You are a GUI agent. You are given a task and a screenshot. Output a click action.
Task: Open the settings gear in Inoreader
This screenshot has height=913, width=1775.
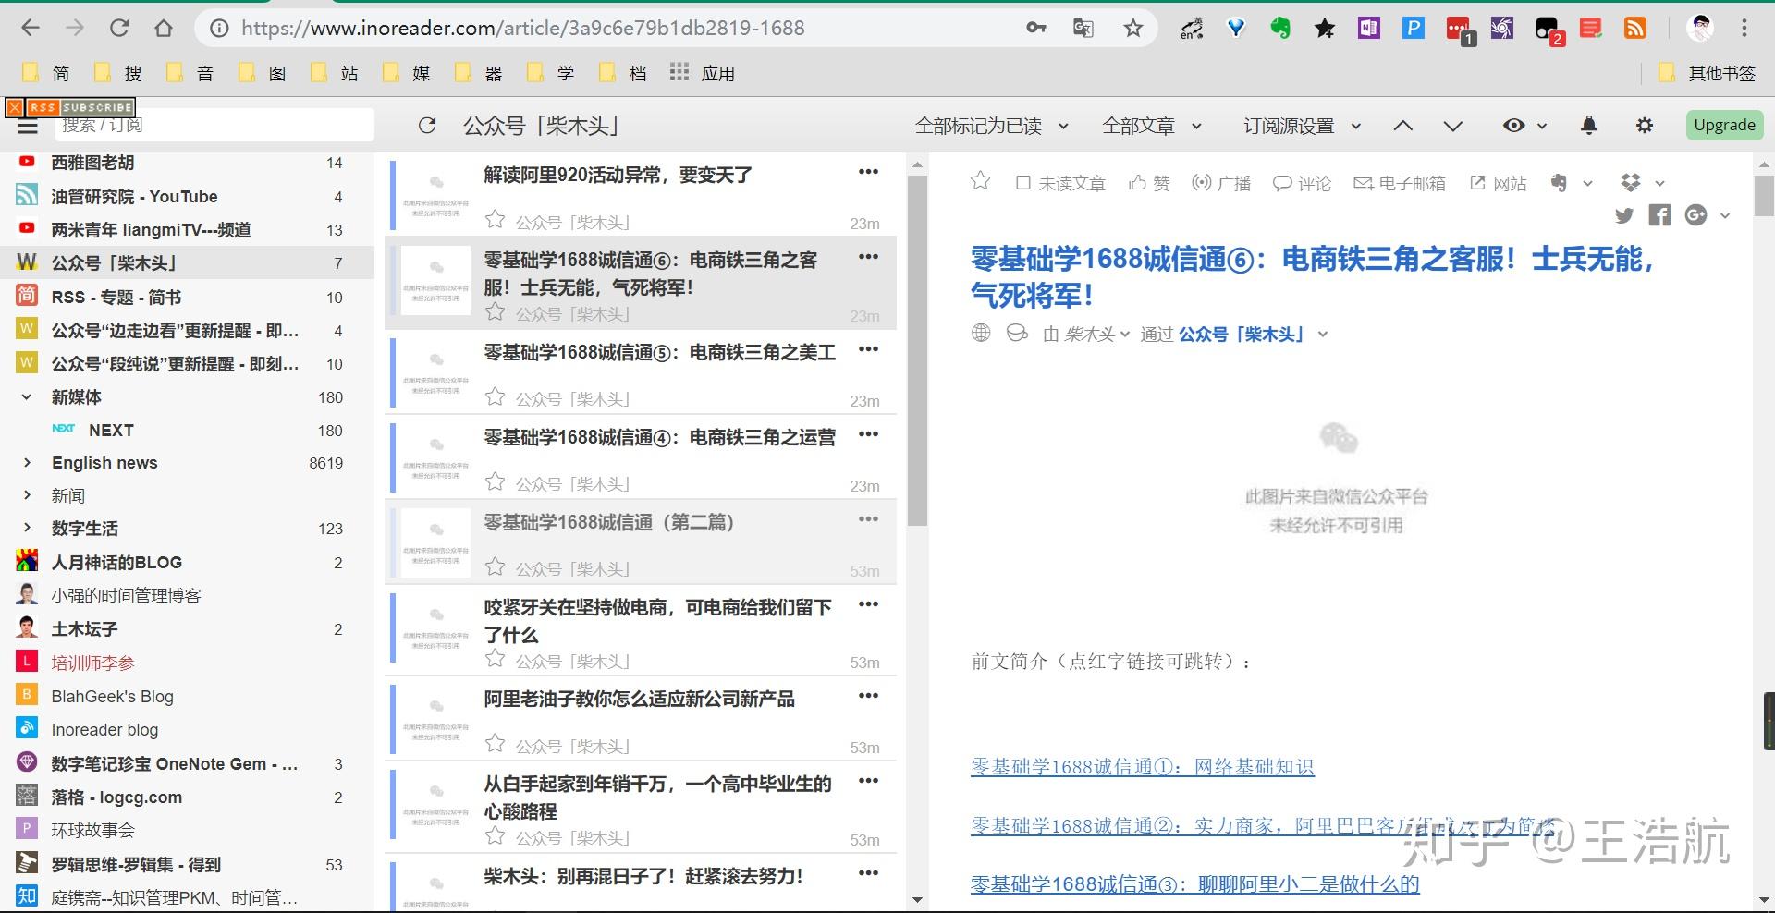[x=1644, y=125]
